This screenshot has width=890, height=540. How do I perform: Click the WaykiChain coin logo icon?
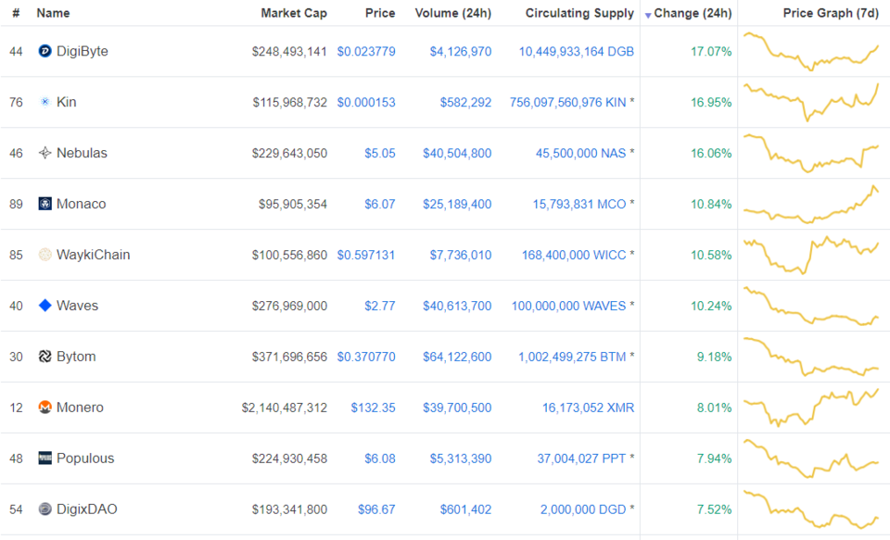44,255
